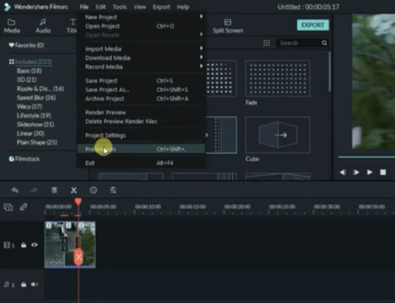Expand the New Project submenu arrow
The image size is (395, 303).
(200, 17)
